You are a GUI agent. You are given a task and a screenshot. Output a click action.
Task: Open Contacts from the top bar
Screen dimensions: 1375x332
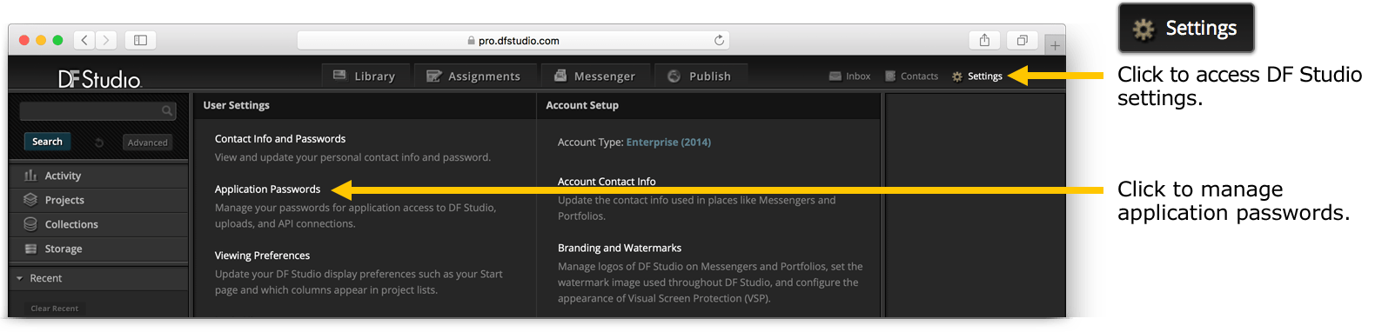point(911,76)
